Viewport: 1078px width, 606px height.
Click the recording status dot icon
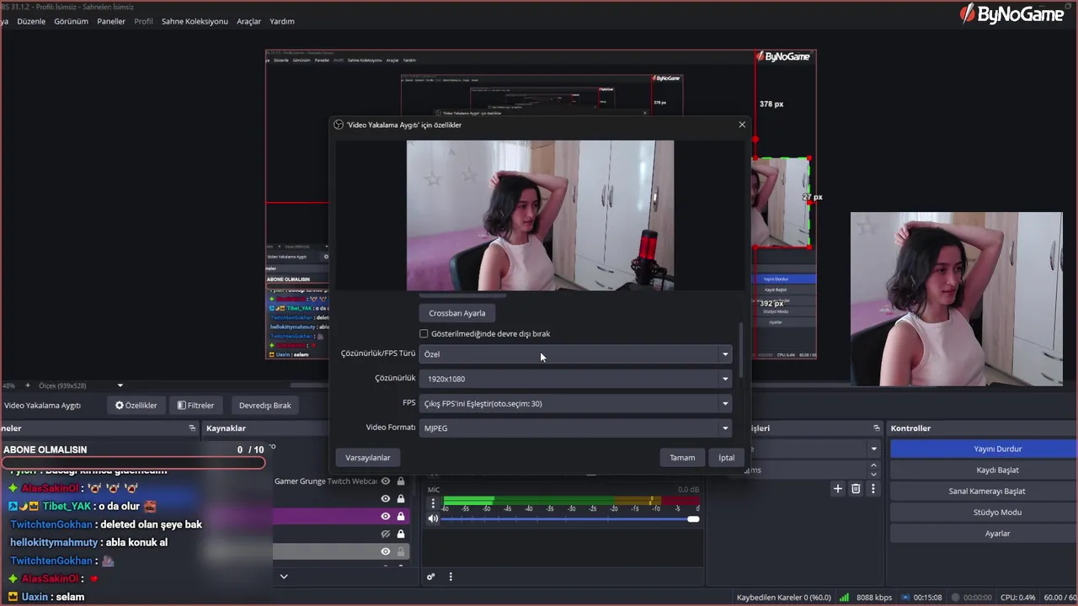pyautogui.click(x=954, y=597)
